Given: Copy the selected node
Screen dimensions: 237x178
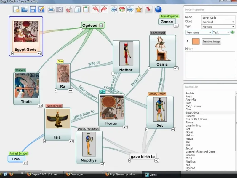Looking at the screenshot, I should (x=77, y=9).
